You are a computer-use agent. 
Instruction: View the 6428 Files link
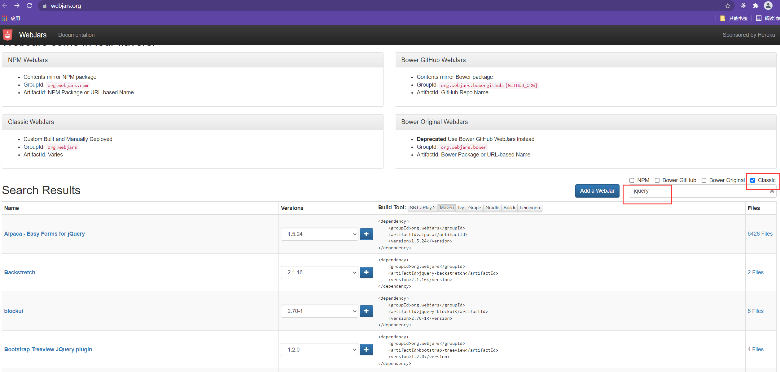point(760,234)
